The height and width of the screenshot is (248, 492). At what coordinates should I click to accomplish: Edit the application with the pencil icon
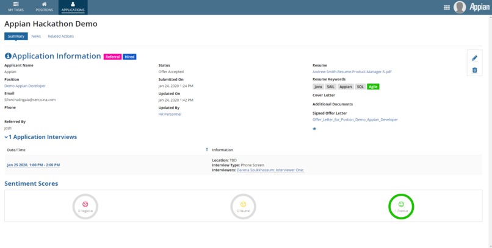[x=474, y=58]
